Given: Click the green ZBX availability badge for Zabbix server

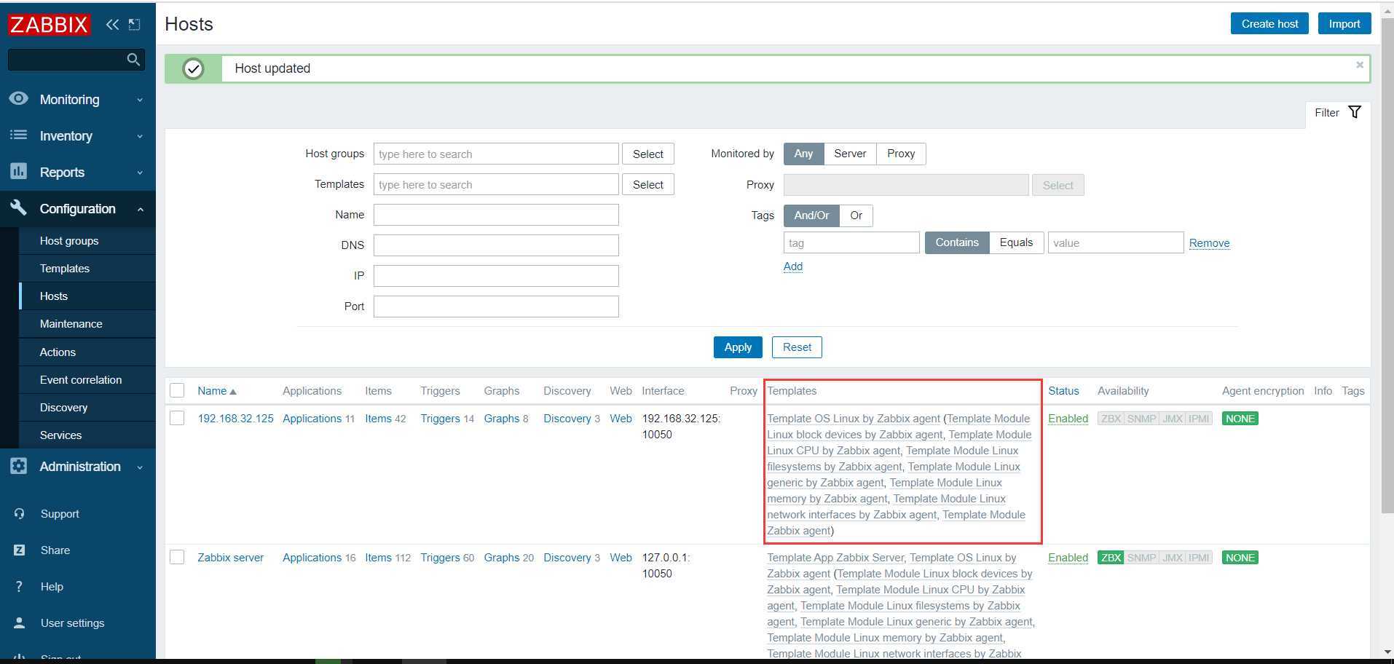Looking at the screenshot, I should tap(1111, 558).
